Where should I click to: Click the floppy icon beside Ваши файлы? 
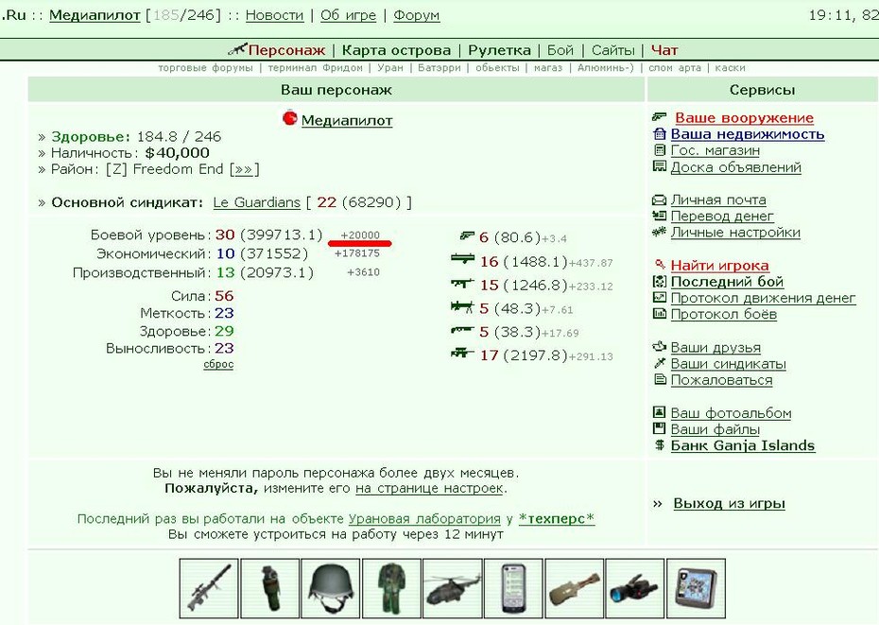point(660,429)
